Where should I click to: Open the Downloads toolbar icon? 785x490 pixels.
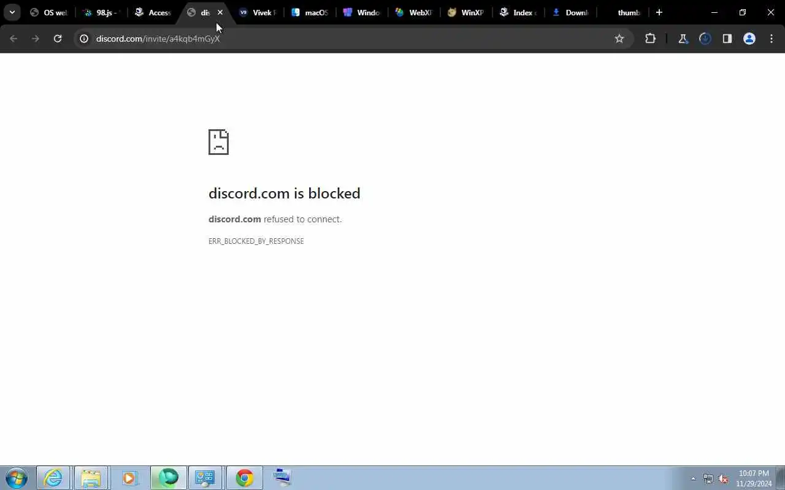705,39
